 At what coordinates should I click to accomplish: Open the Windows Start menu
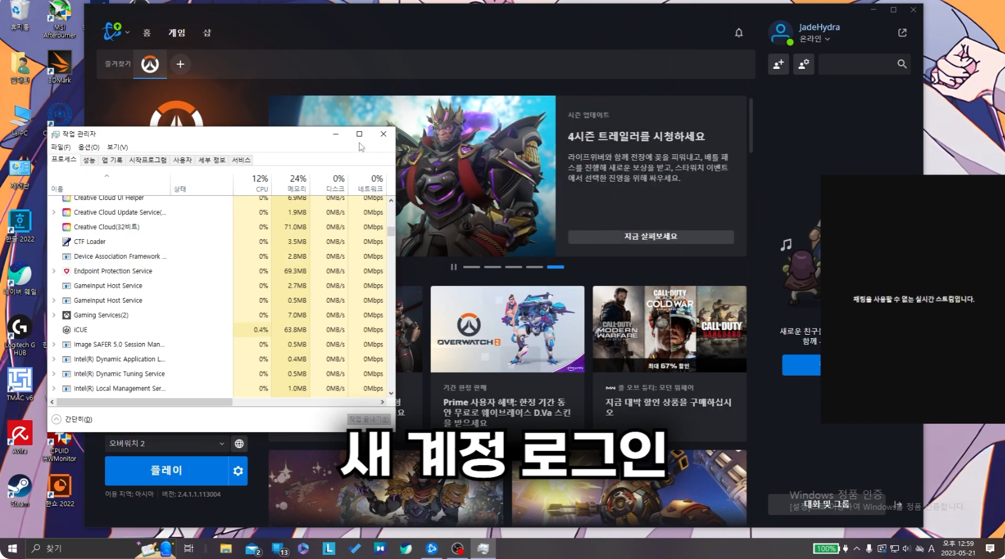click(x=12, y=548)
